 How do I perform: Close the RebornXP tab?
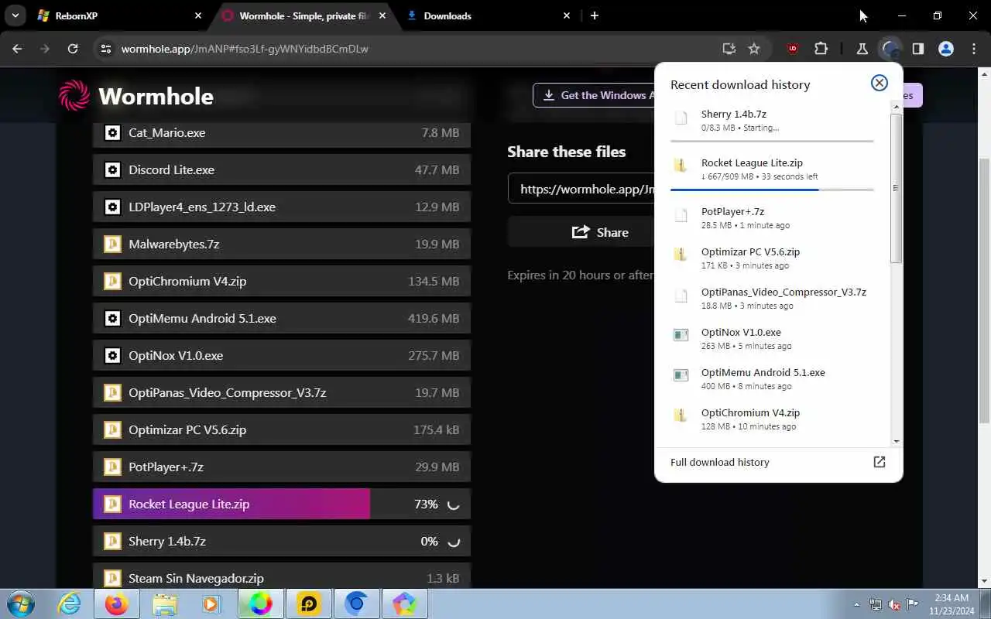(x=198, y=15)
